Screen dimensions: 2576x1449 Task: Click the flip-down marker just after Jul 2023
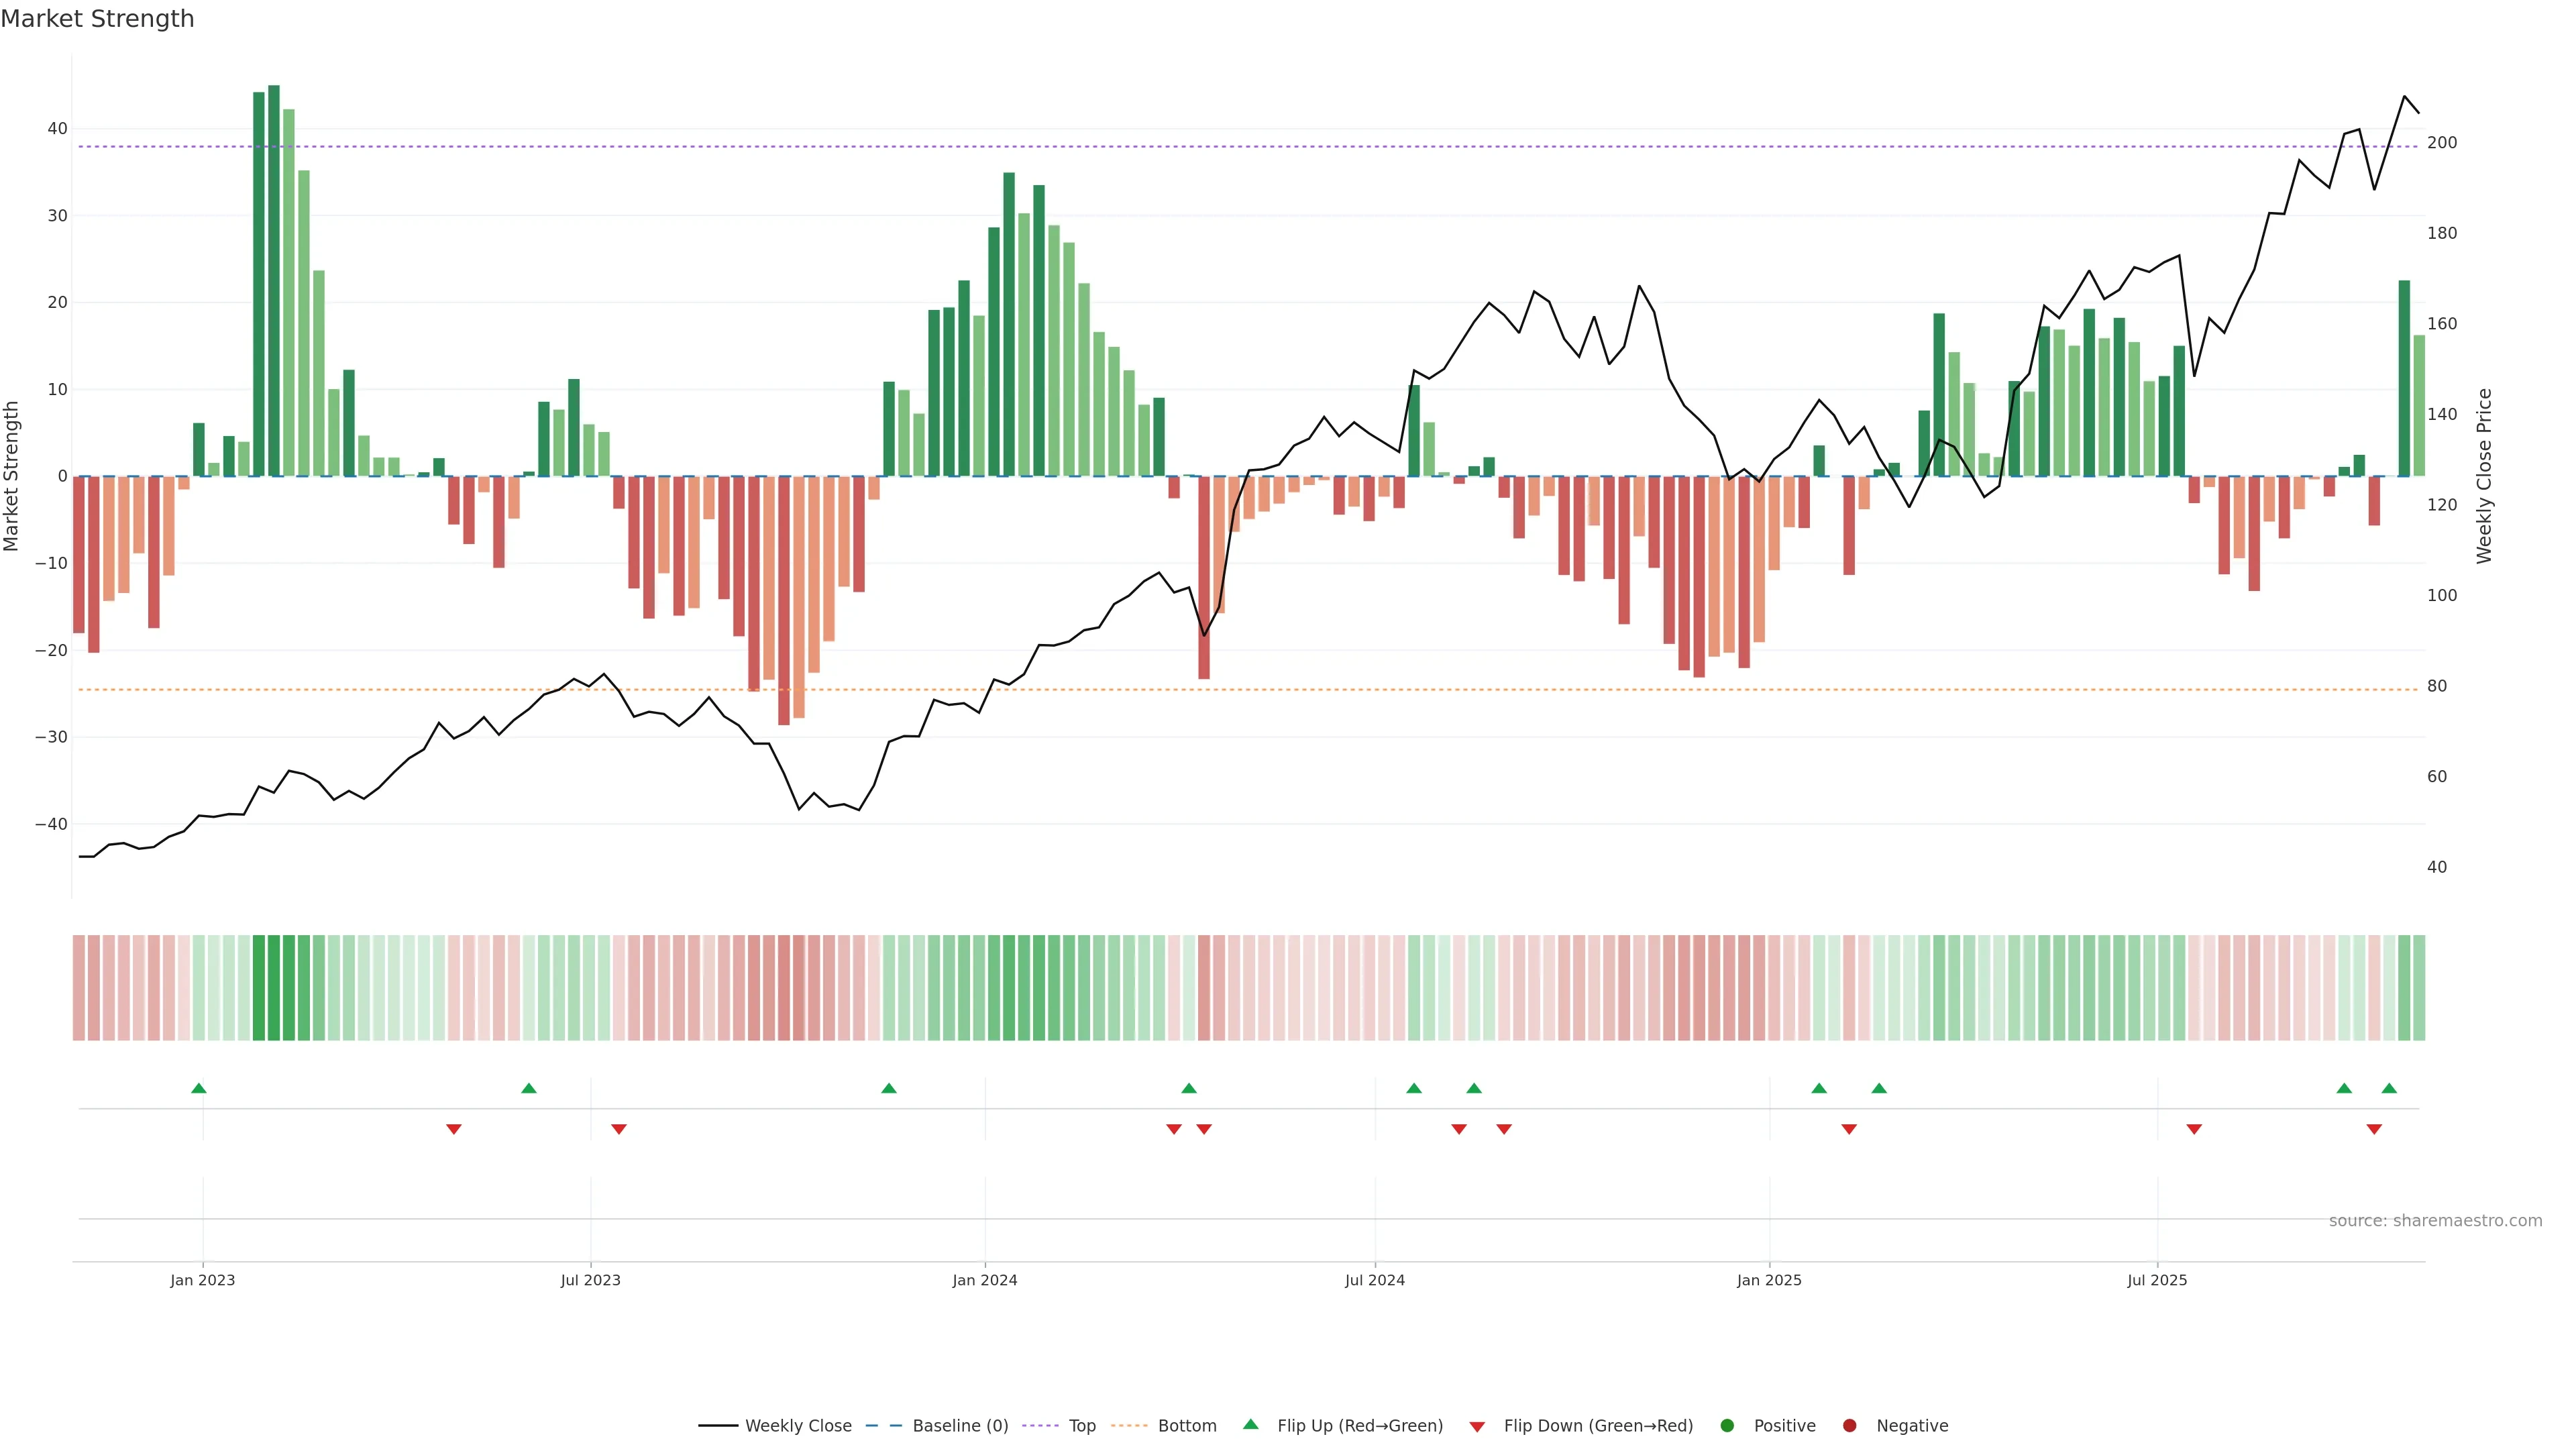click(619, 1129)
